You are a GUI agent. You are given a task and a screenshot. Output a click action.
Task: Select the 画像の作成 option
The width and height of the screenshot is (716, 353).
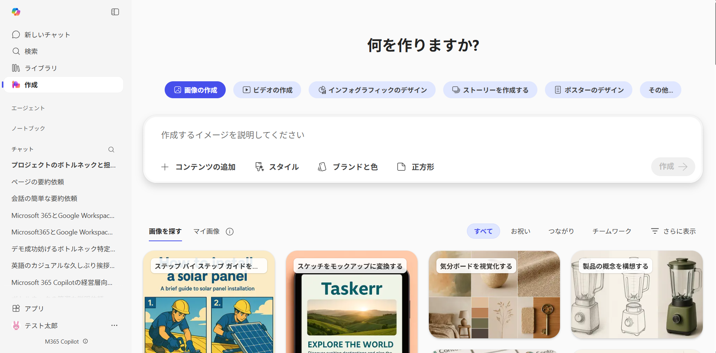click(195, 90)
